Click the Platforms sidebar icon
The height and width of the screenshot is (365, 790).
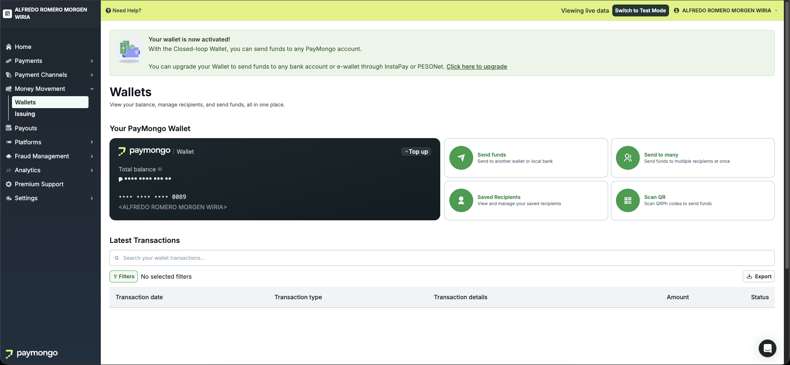9,142
